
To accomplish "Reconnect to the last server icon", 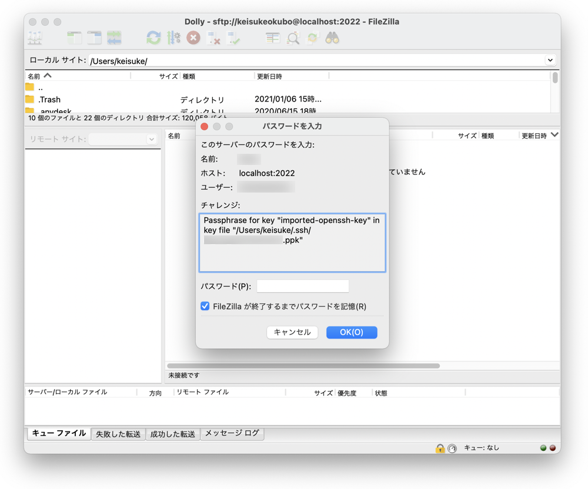I will [233, 38].
